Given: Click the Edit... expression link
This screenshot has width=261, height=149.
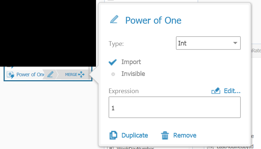Looking at the screenshot, I should click(x=232, y=91).
